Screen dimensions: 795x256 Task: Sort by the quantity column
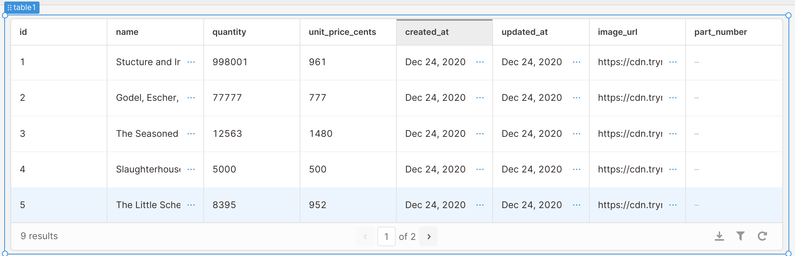229,32
